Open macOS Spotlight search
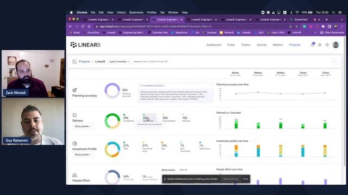Viewport: 348px width, 195px height. 333,12
